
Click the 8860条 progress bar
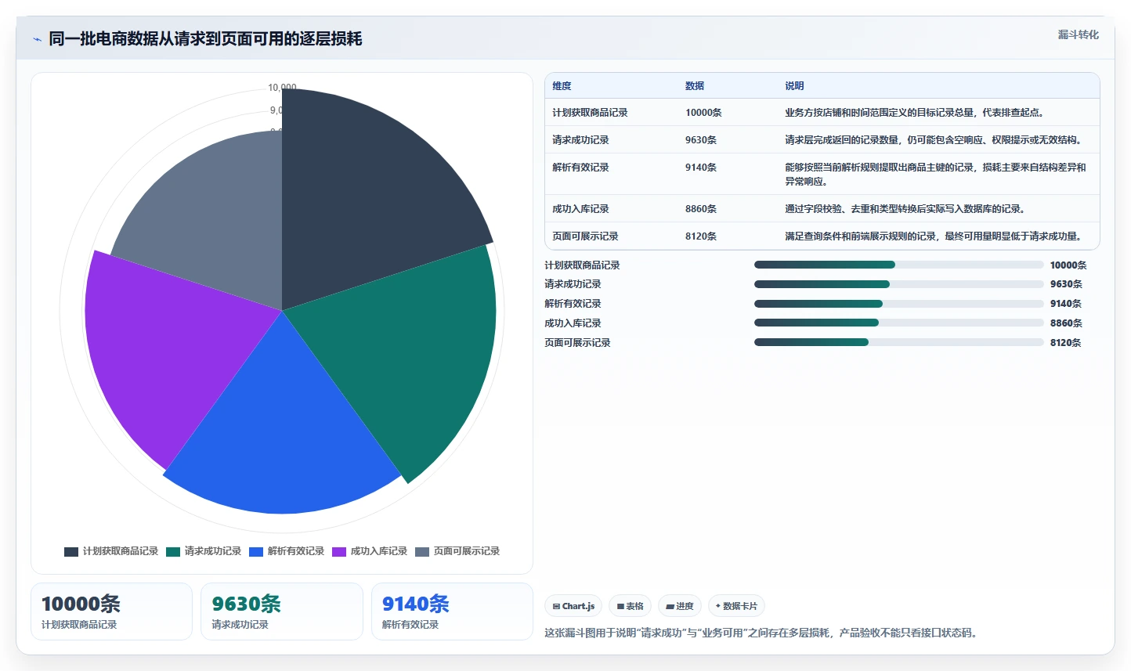(x=898, y=323)
